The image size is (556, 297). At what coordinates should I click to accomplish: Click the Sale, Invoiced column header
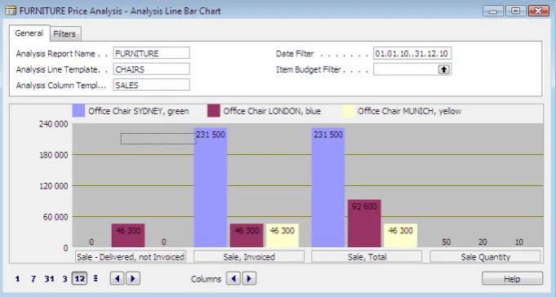pos(249,256)
